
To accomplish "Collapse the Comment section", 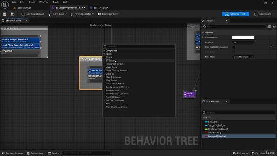I will [x=203, y=32].
